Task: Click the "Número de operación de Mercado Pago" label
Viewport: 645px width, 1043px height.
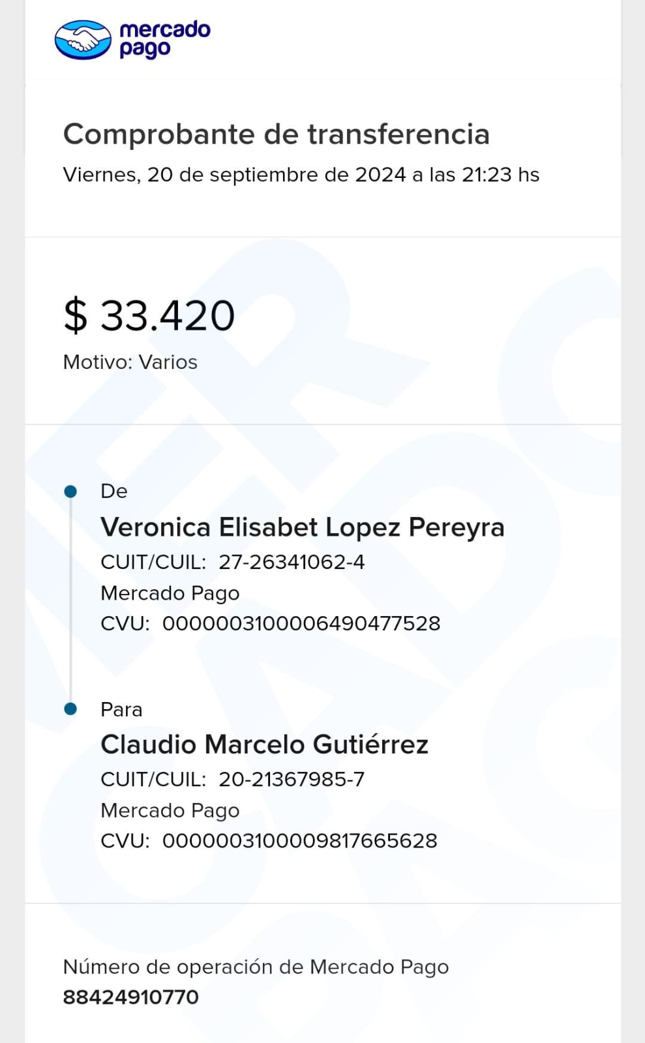Action: point(256,967)
